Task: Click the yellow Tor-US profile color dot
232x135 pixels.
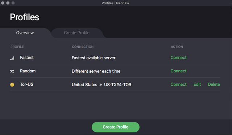Action: [12, 85]
